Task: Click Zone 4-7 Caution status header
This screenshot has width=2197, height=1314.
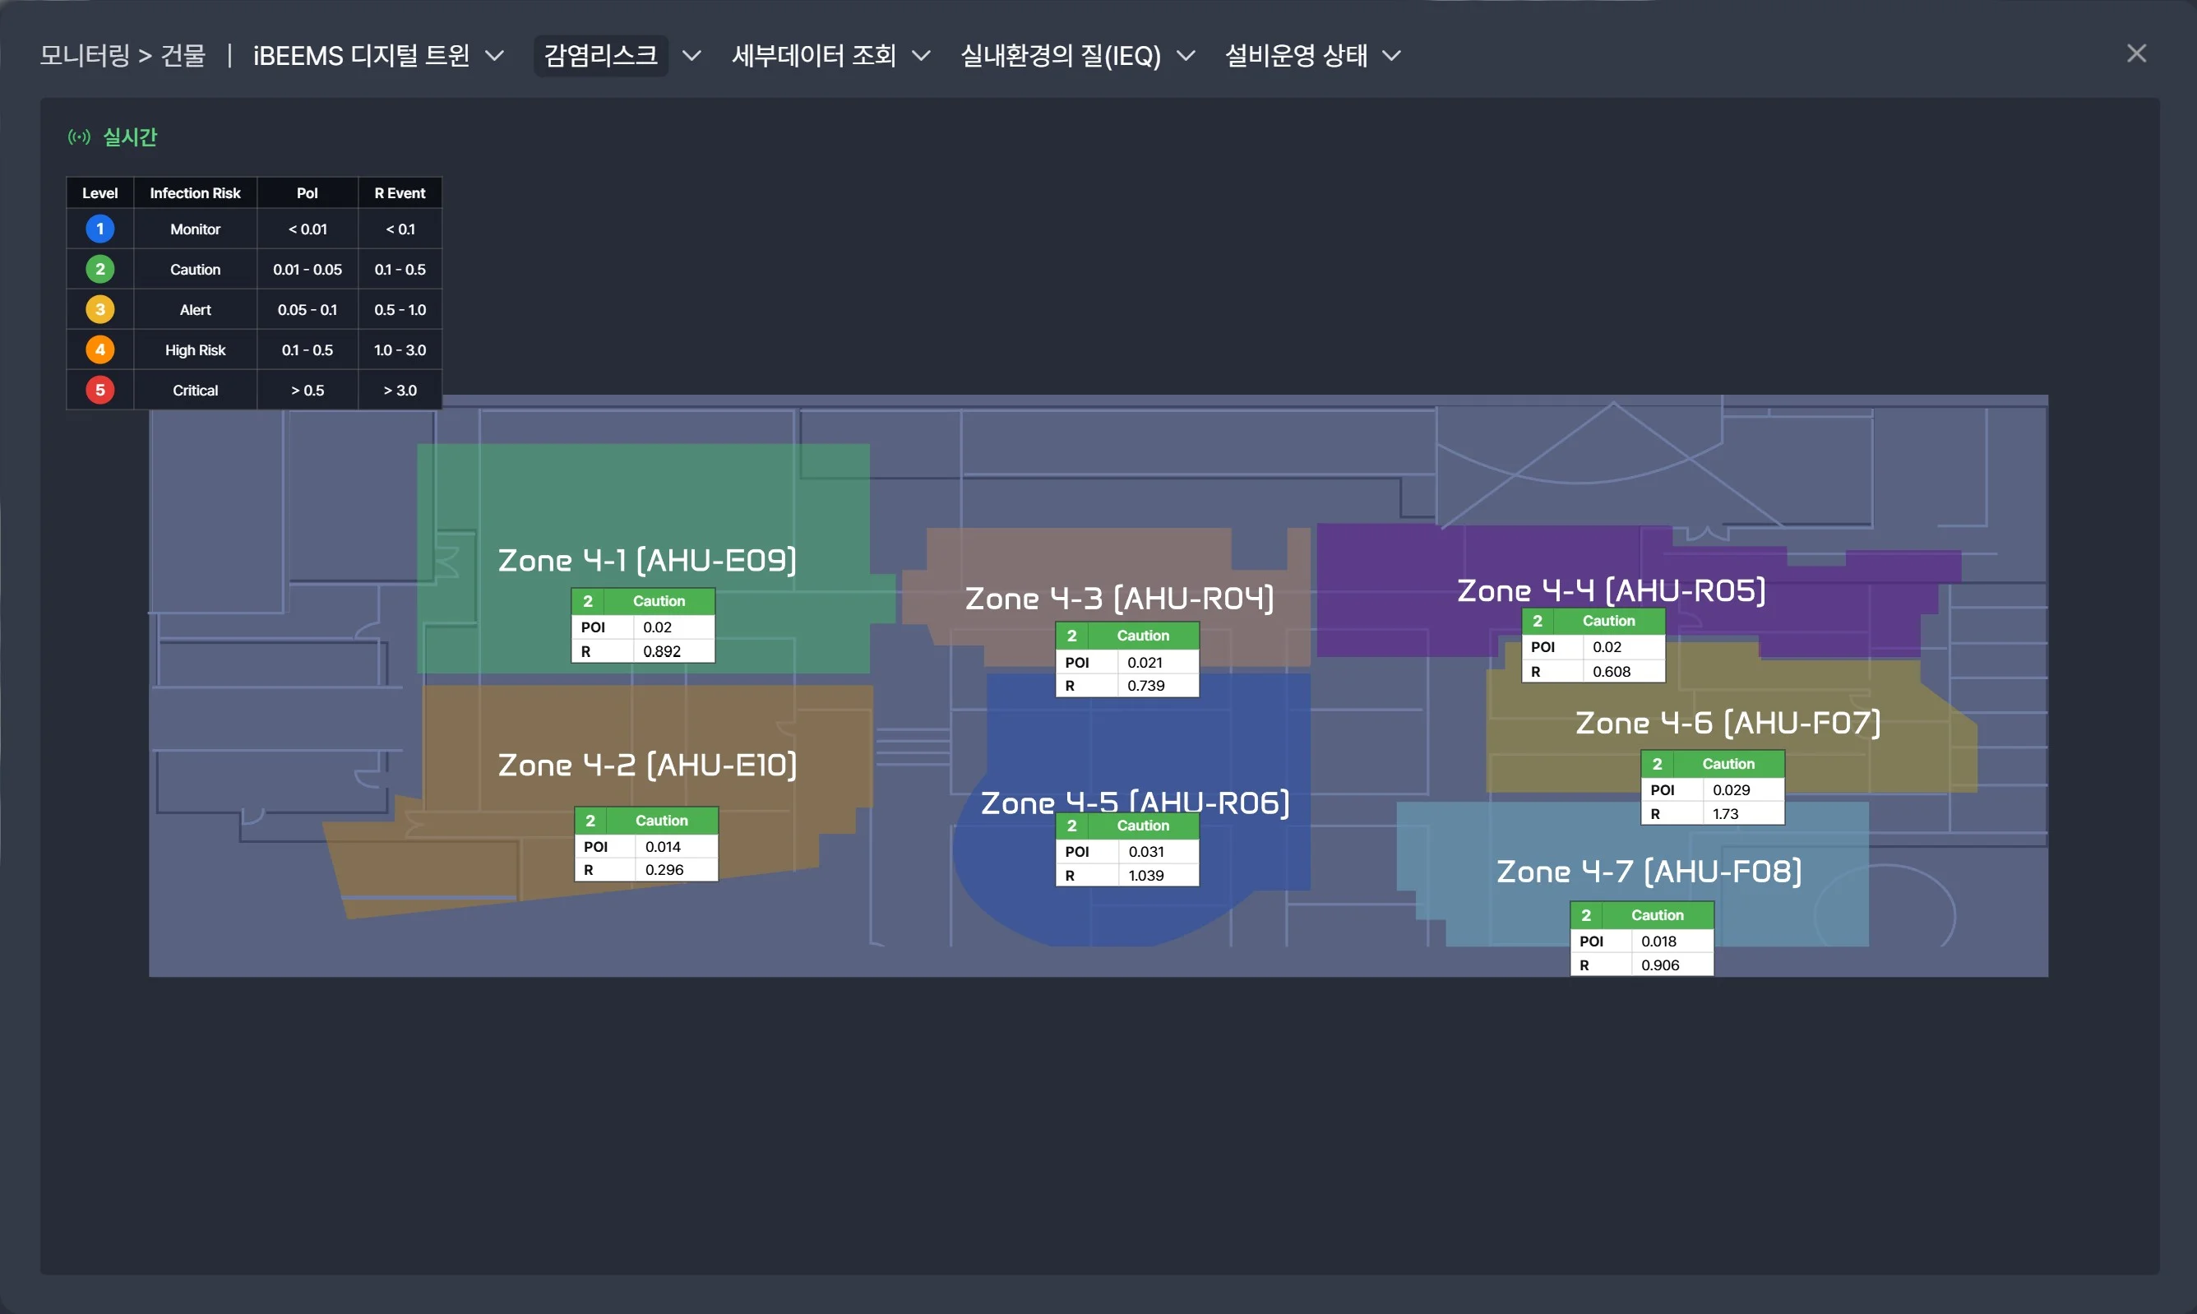Action: (1642, 914)
